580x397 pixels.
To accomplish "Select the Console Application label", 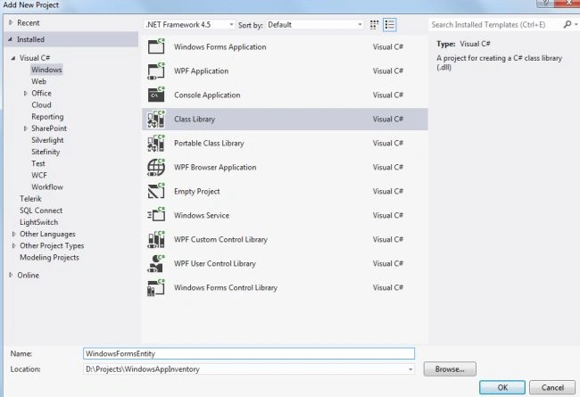I will (x=207, y=95).
